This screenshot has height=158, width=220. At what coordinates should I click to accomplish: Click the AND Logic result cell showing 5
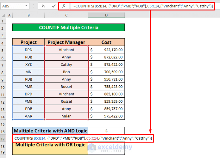tap(106, 131)
